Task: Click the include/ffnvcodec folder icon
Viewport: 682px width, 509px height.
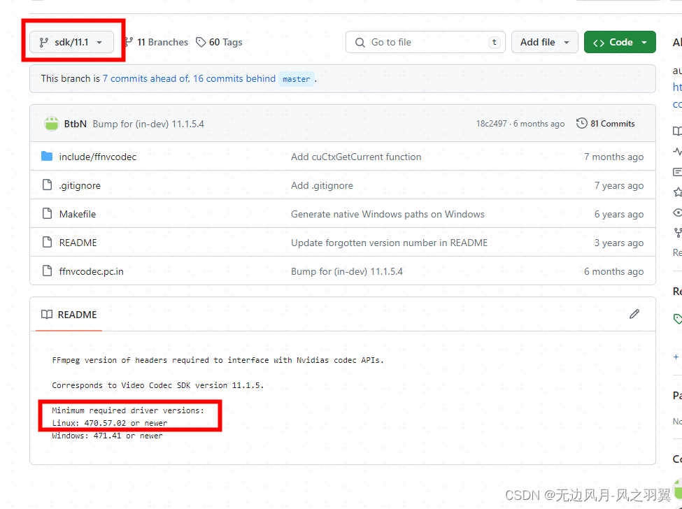Action: pos(47,157)
